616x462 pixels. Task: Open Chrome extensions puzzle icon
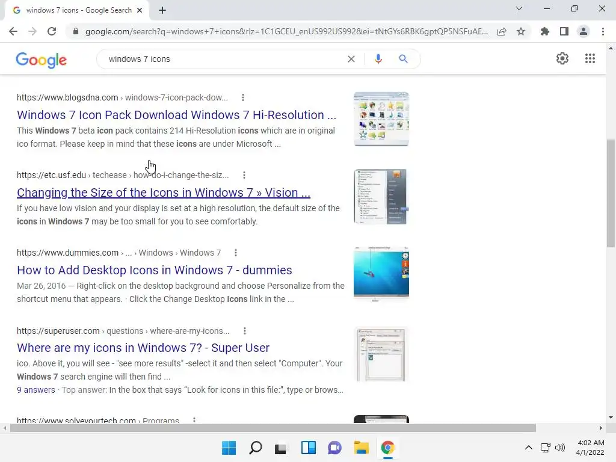(545, 31)
